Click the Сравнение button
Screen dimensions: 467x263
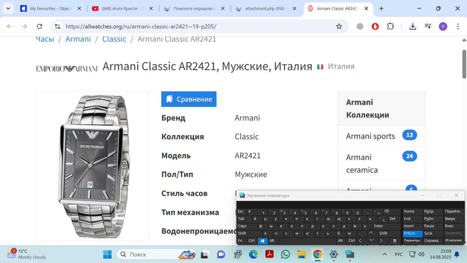189,99
